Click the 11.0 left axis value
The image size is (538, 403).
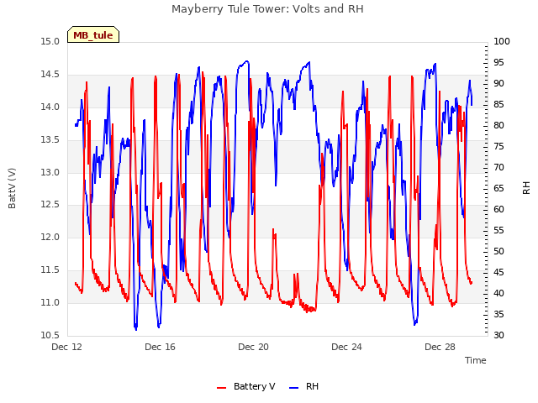[x=50, y=302]
